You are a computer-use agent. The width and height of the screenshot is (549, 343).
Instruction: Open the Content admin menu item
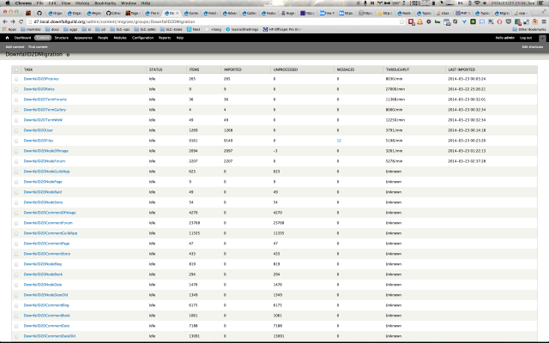43,38
